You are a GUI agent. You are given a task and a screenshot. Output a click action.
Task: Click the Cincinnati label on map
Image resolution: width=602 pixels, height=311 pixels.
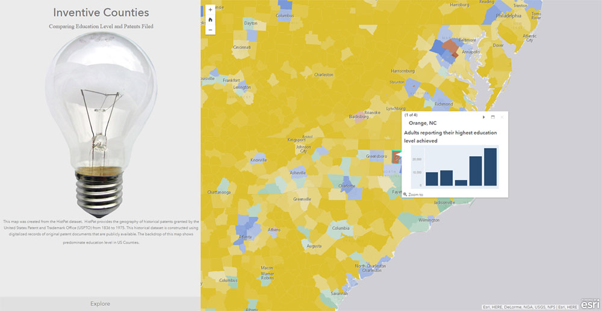pos(242,47)
